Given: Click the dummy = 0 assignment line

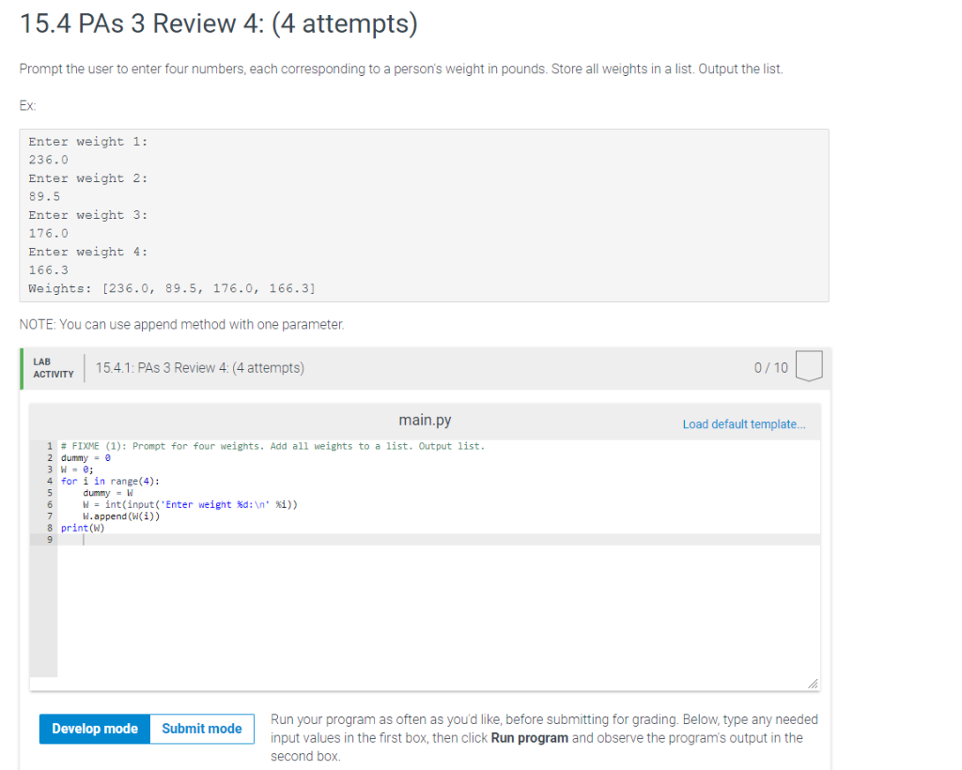Looking at the screenshot, I should pos(84,457).
